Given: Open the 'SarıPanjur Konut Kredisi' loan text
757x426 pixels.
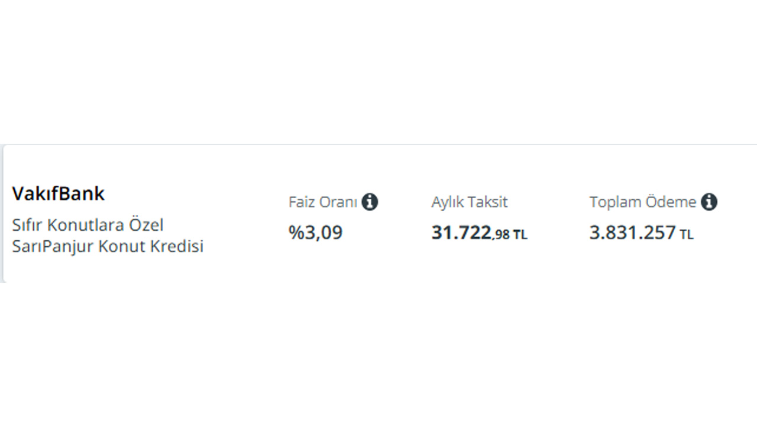Looking at the screenshot, I should pos(108,246).
